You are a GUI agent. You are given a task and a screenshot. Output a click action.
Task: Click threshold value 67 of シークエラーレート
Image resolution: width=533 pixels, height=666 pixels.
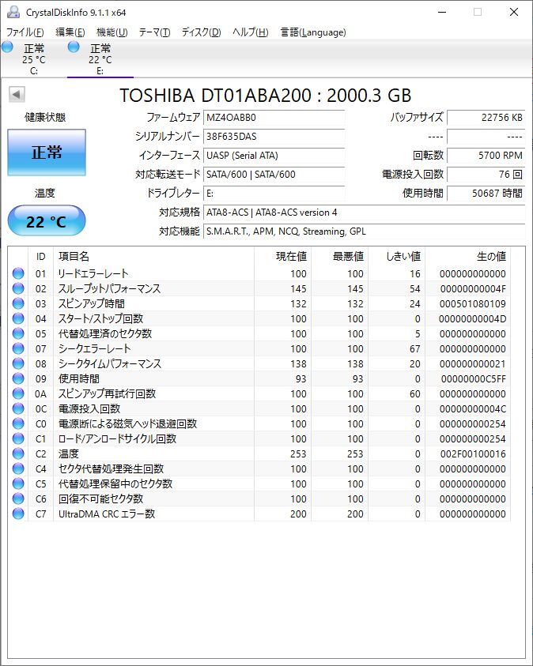(415, 349)
